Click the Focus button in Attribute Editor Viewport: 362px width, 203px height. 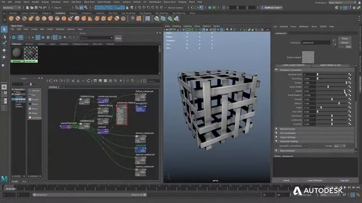(344, 39)
